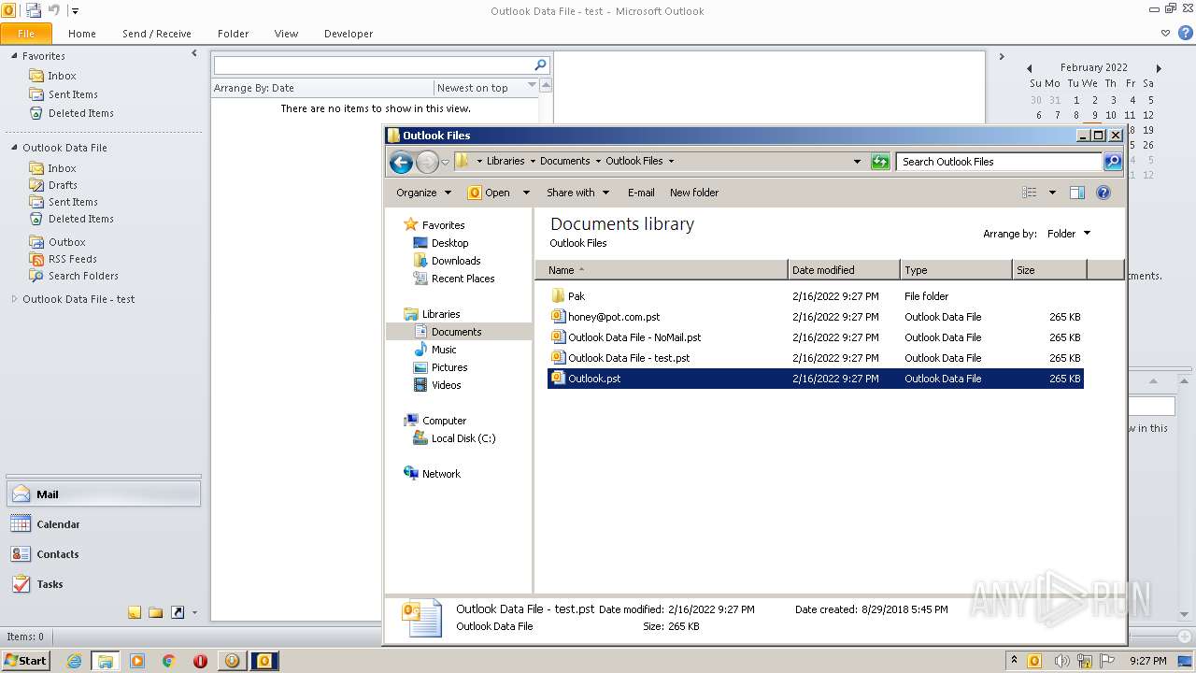Click the Send/Receive All Folders quick-access icon
1196x673 pixels.
[34, 10]
